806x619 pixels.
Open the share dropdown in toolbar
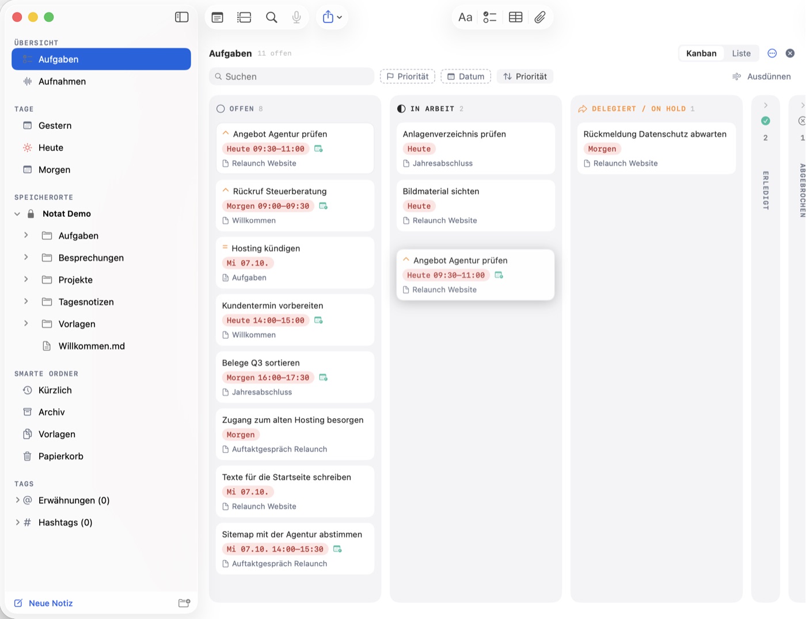pos(332,17)
